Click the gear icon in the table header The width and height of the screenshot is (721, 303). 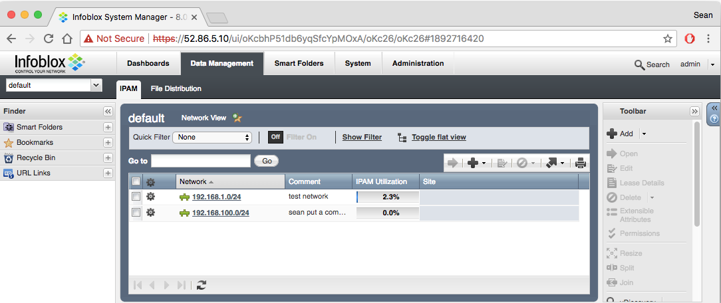click(150, 182)
